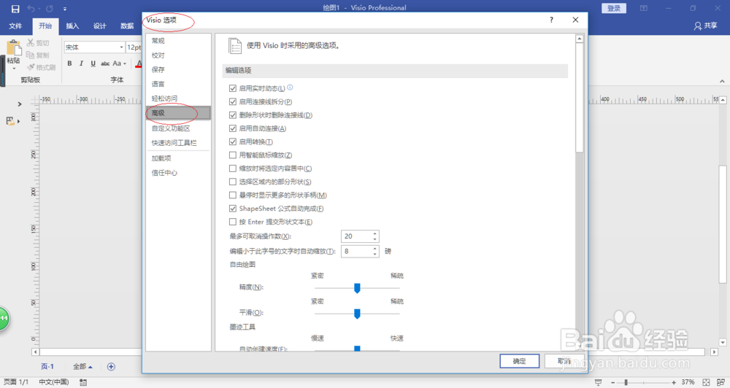Click the ribbon display options icon
The width and height of the screenshot is (730, 388).
coord(643,8)
